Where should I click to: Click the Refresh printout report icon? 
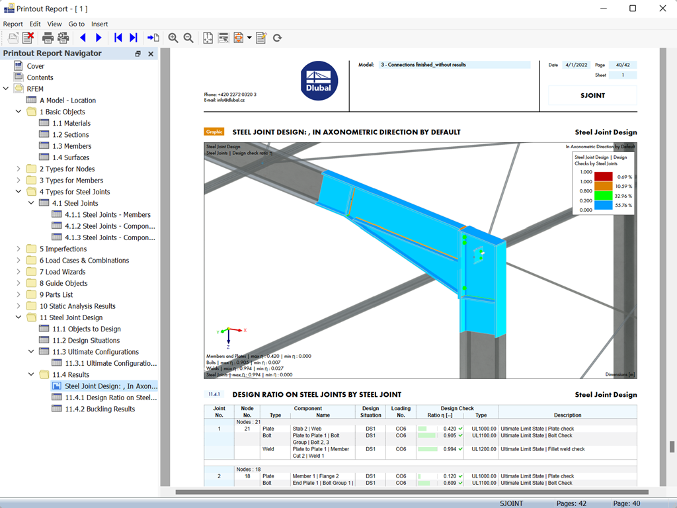276,38
